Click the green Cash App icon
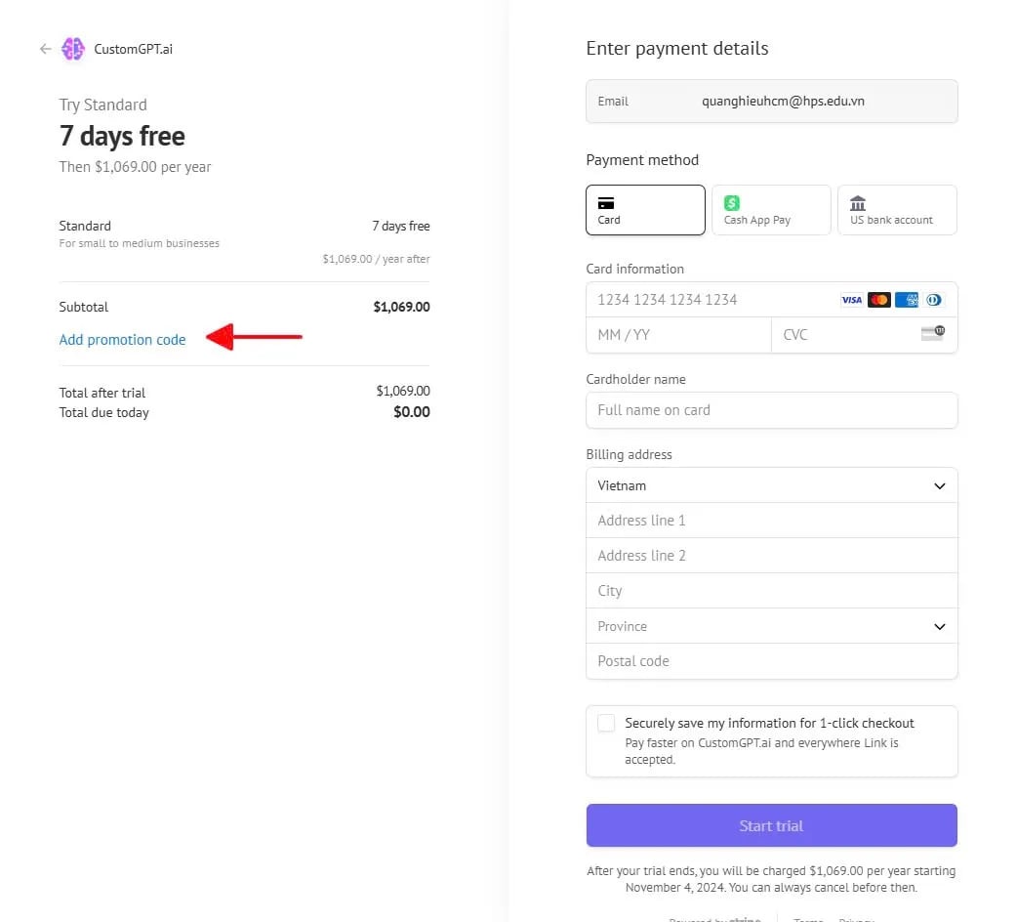 click(732, 203)
